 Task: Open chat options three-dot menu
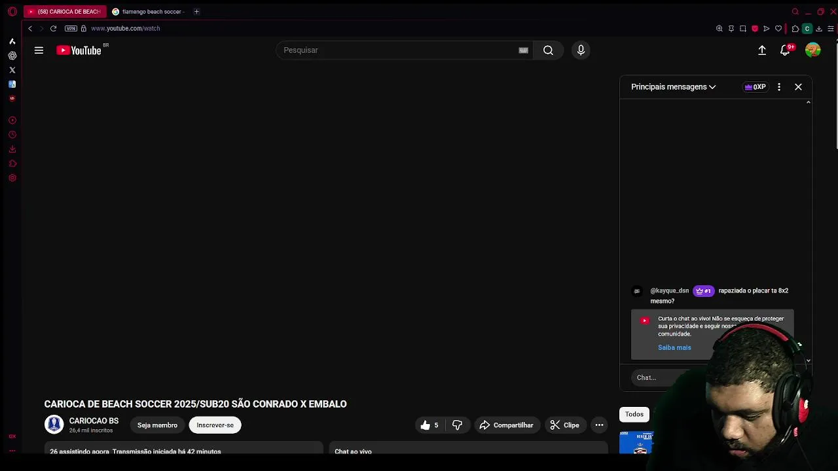click(x=779, y=87)
